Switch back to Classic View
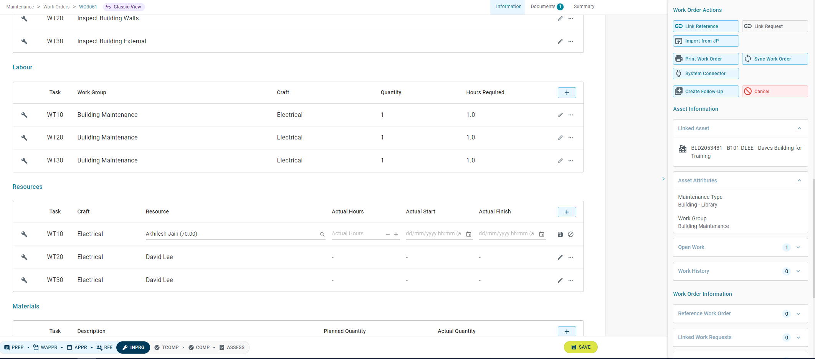Viewport: 815px width, 359px height. [124, 7]
